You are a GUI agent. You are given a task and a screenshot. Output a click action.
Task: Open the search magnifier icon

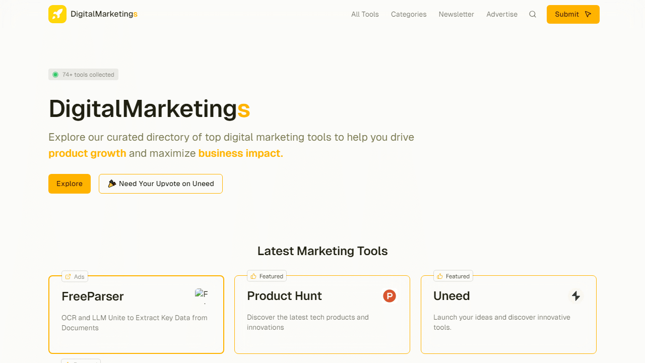click(x=533, y=14)
